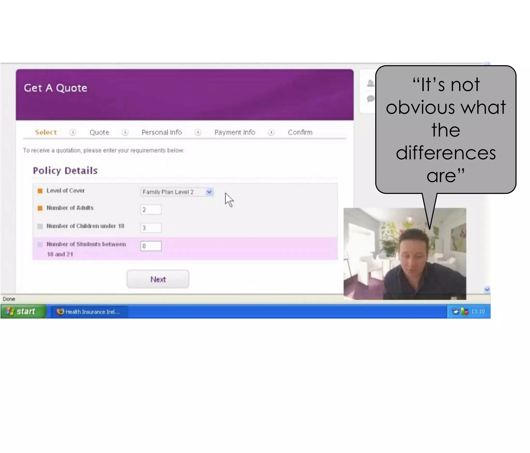Click orange marker beside Level of Cover
Image resolution: width=530 pixels, height=453 pixels.
point(40,191)
